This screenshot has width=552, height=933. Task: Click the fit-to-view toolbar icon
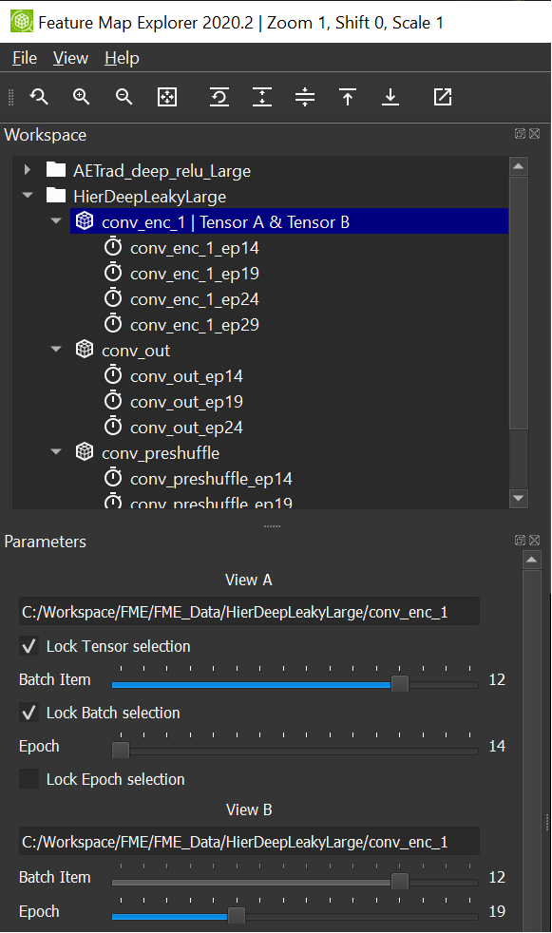167,97
